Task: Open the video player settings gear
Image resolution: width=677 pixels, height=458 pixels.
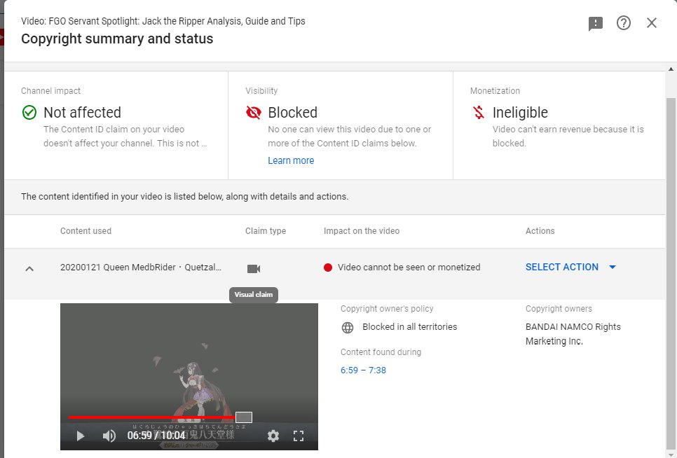Action: coord(273,436)
